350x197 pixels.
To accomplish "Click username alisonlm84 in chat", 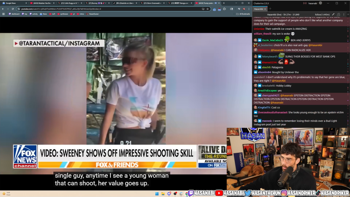I will (x=265, y=72).
